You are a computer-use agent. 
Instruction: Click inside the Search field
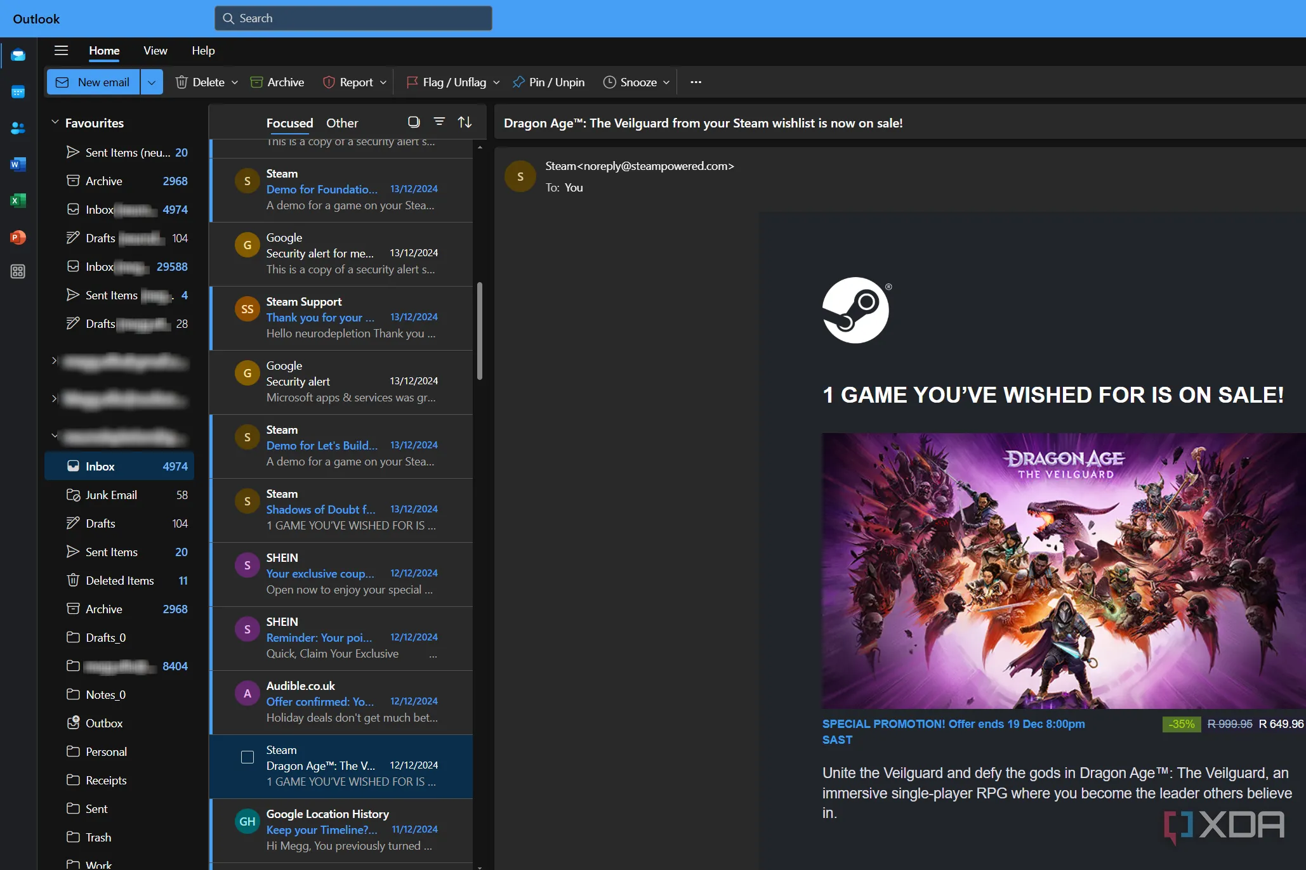pos(353,18)
